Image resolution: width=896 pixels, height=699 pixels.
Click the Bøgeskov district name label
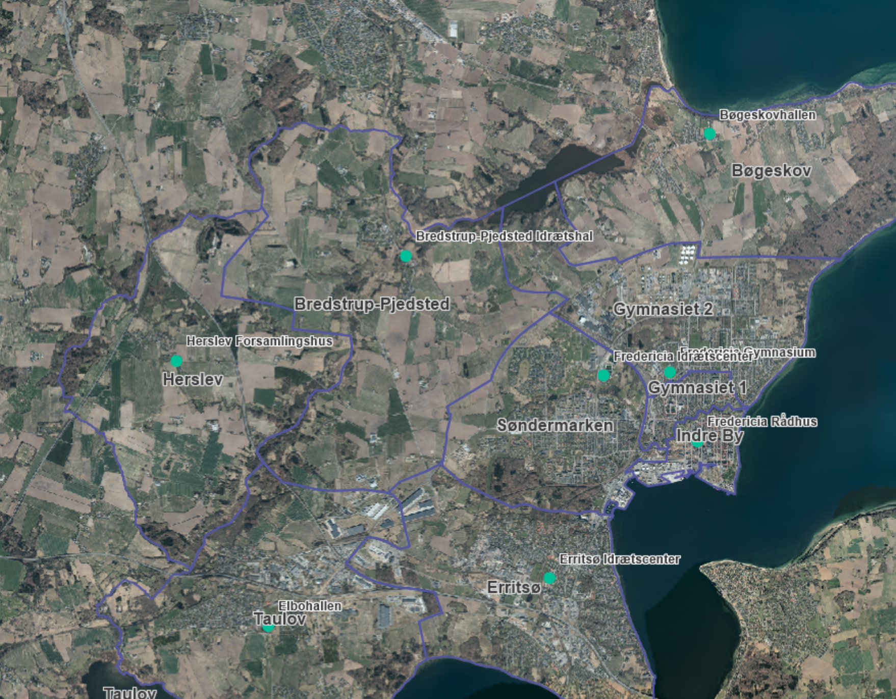771,171
